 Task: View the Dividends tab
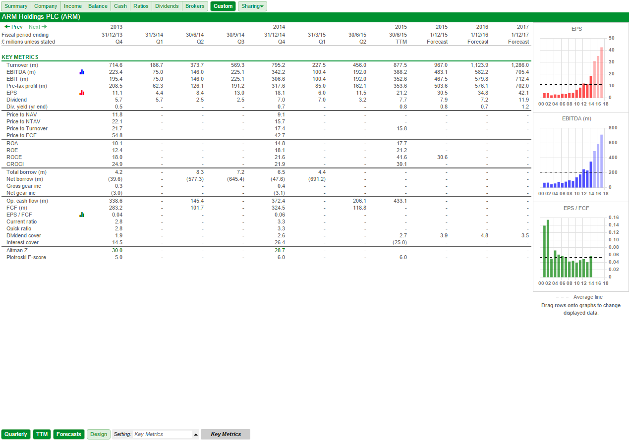tap(167, 6)
